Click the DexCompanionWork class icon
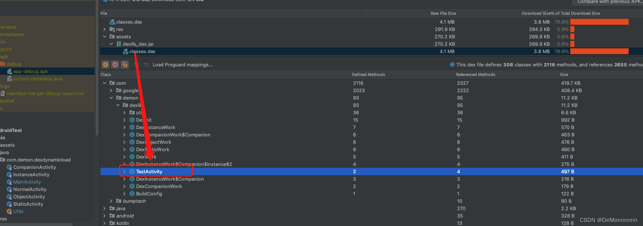 [132, 187]
